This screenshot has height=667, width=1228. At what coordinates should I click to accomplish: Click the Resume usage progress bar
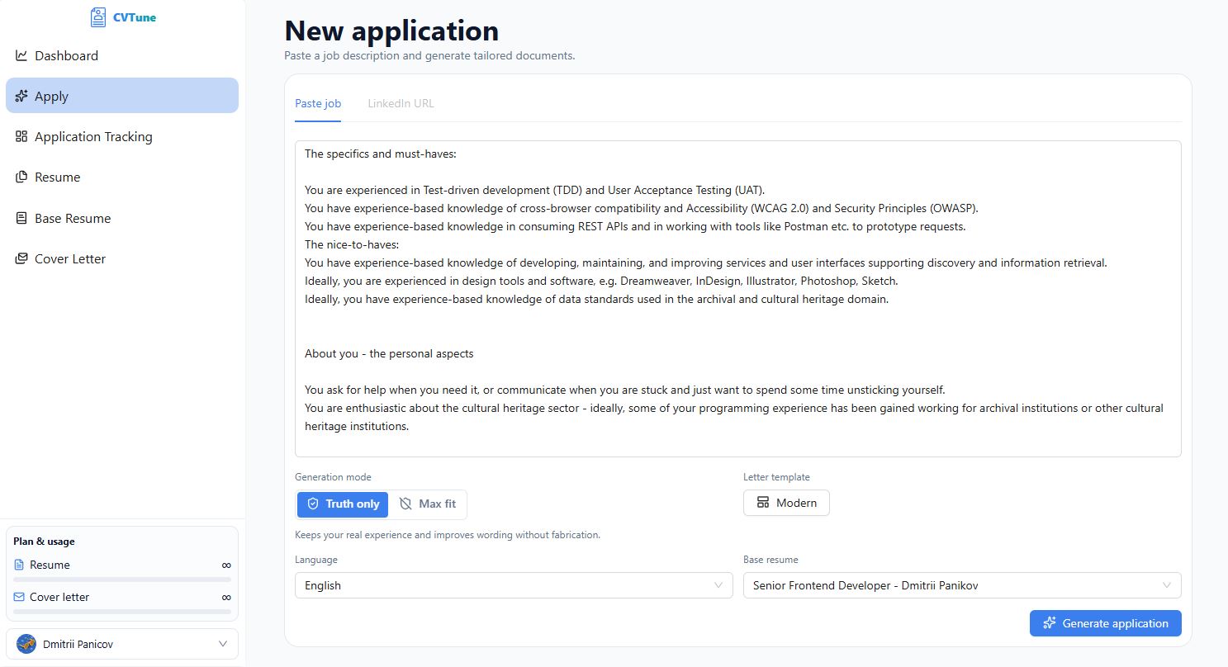point(122,579)
